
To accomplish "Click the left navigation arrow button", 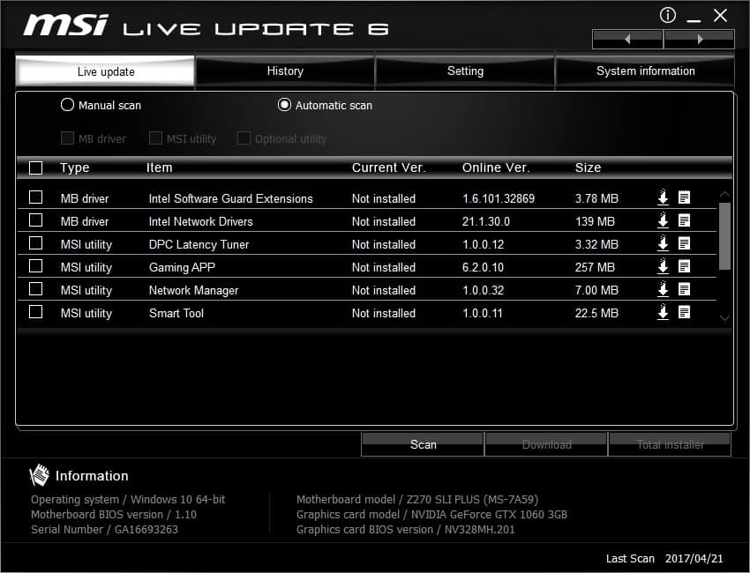I will (627, 39).
